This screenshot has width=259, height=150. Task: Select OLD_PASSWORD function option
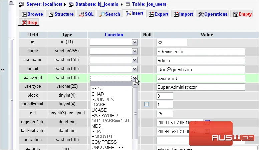click(x=112, y=121)
